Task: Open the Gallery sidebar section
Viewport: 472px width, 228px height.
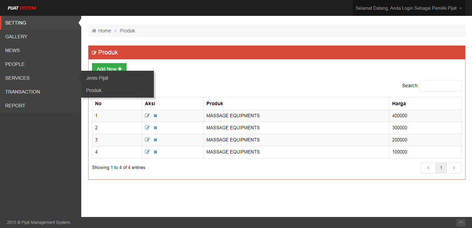Action: tap(16, 37)
